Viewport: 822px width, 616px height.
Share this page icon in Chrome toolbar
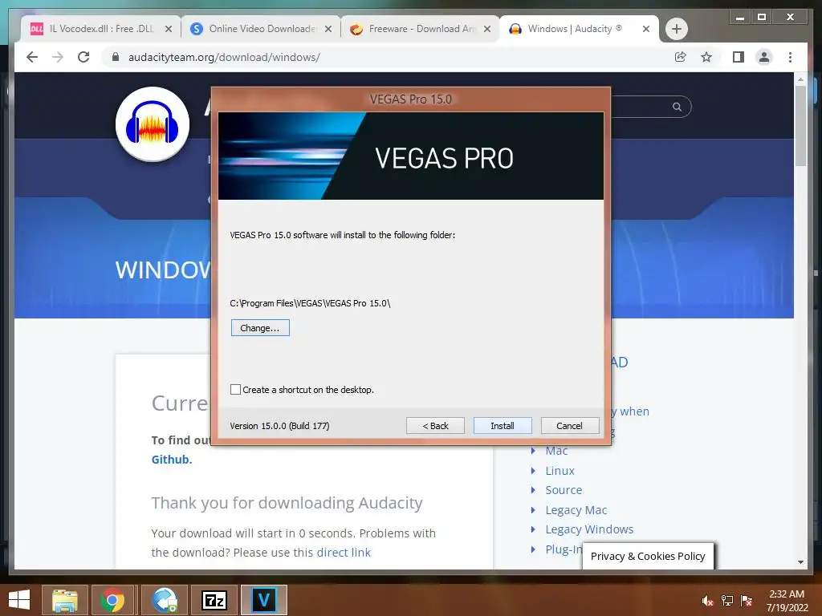click(681, 57)
